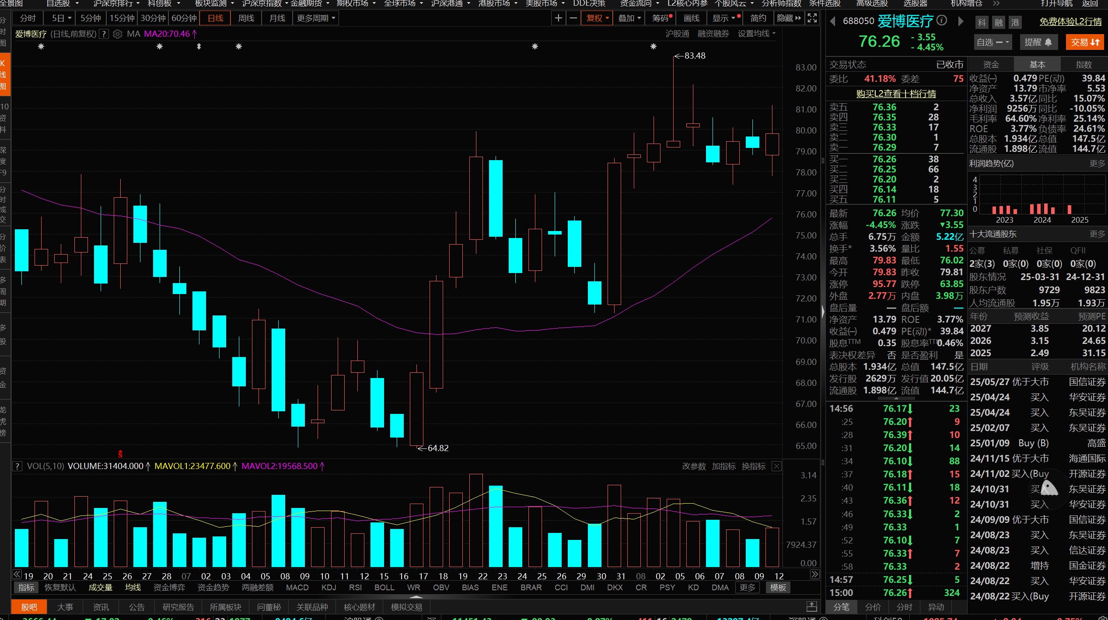Open 显示 display dropdown

pos(725,18)
